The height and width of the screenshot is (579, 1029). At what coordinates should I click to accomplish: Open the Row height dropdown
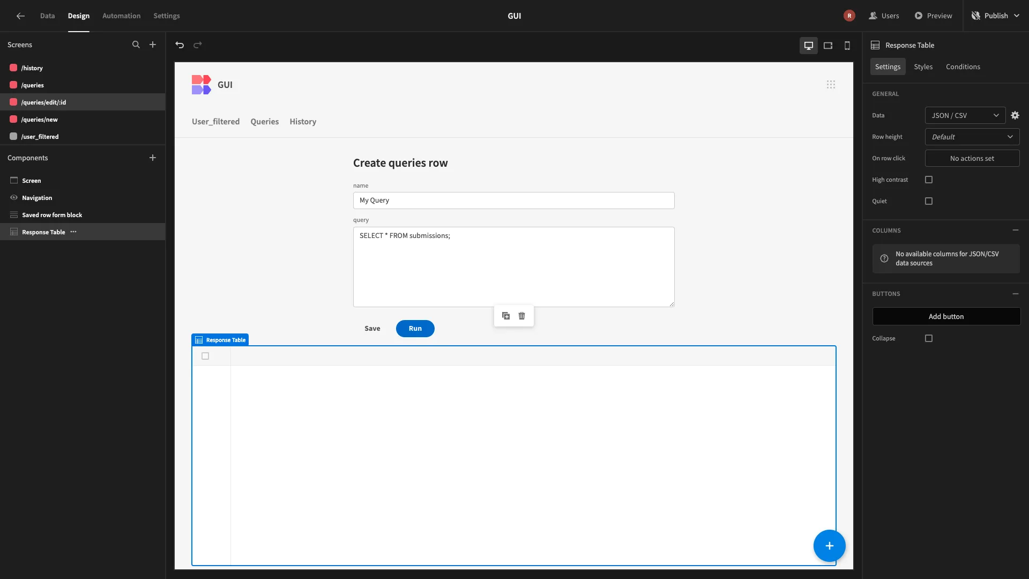(x=972, y=137)
